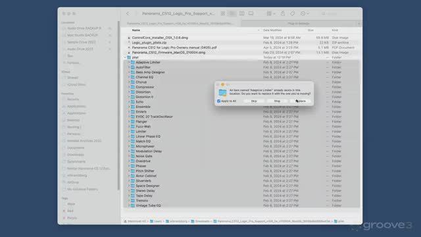Image resolution: width=421 pixels, height=237 pixels.
Task: Expand the Vintage Tube EQ folder
Action: pyautogui.click(x=129, y=205)
